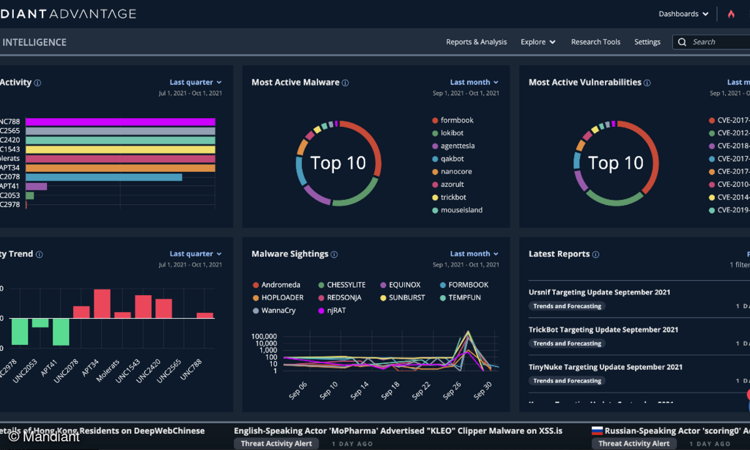The width and height of the screenshot is (750, 450).
Task: Click the Mandiant Advantage logo
Action: tap(67, 14)
